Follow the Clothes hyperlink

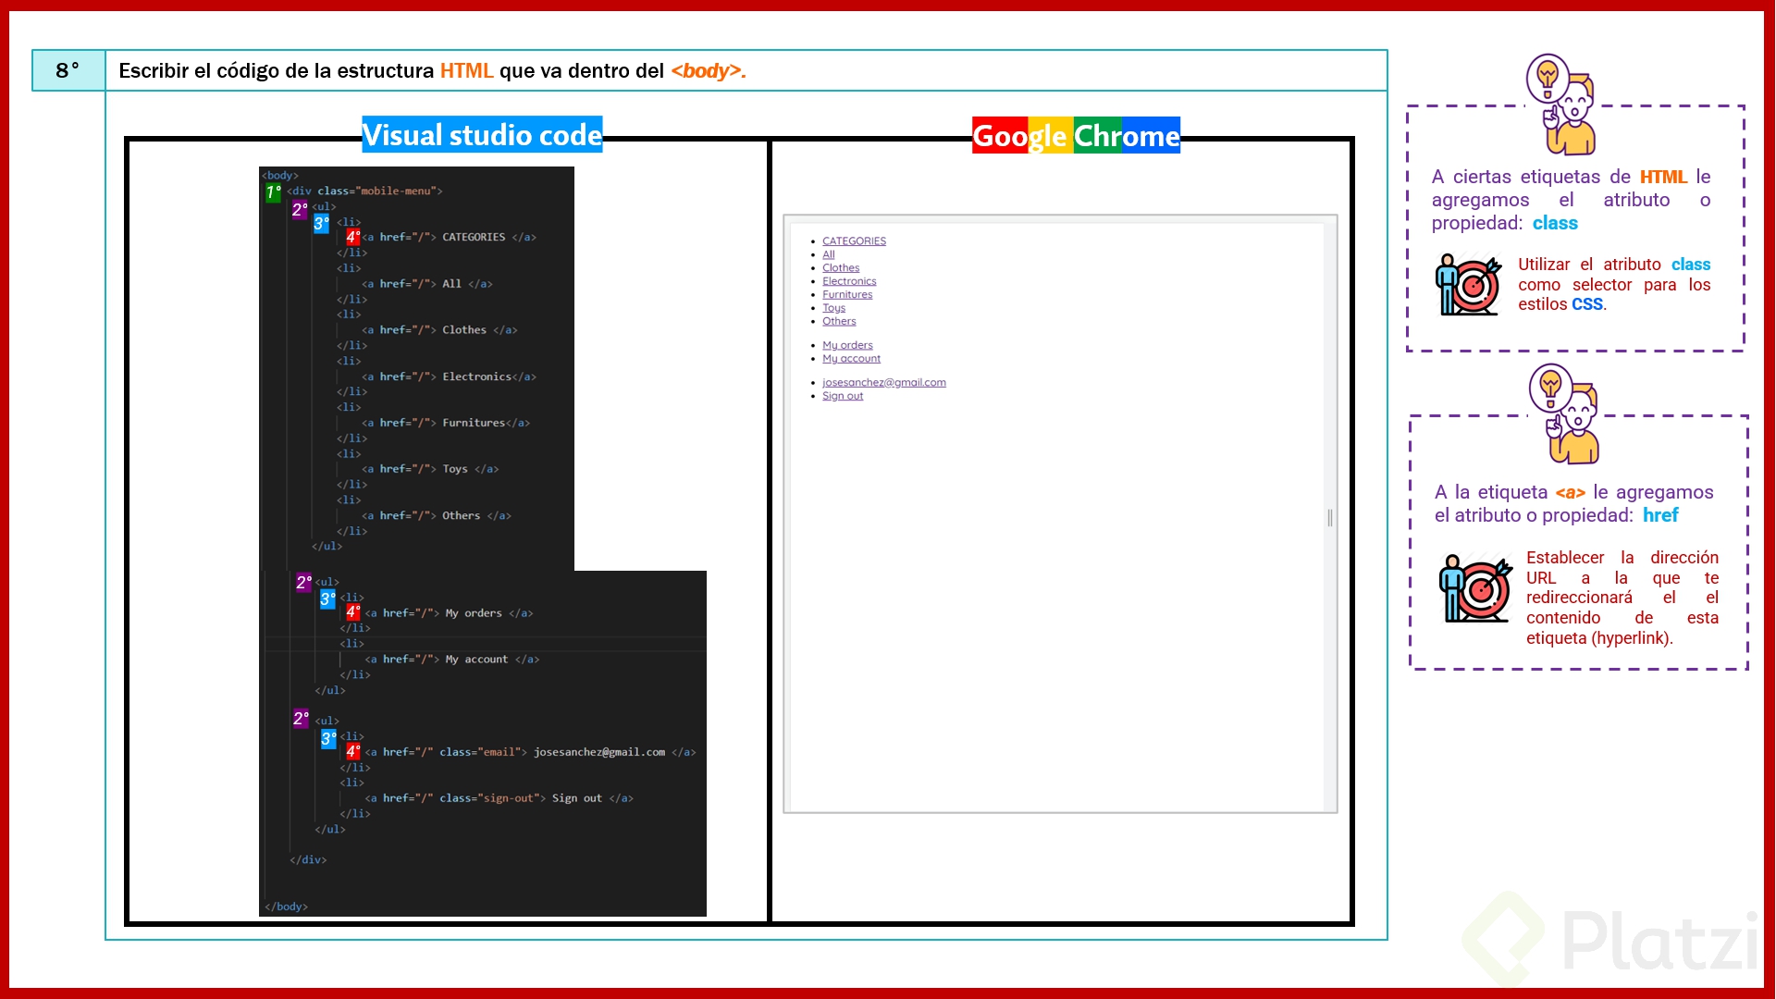click(x=841, y=267)
